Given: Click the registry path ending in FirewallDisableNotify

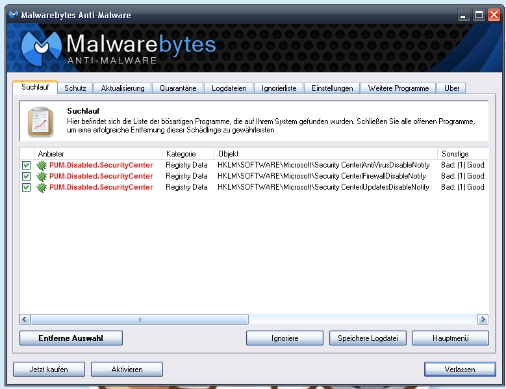Looking at the screenshot, I should click(322, 176).
